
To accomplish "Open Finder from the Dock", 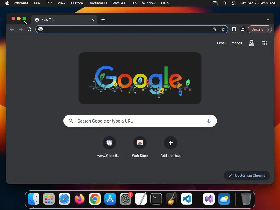I will [x=34, y=199].
